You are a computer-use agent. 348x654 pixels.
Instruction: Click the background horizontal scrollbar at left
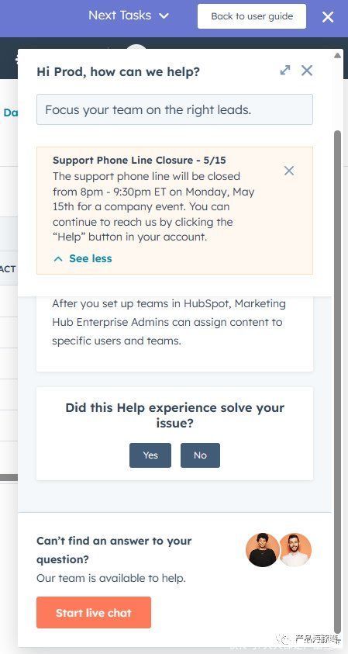coord(9,477)
